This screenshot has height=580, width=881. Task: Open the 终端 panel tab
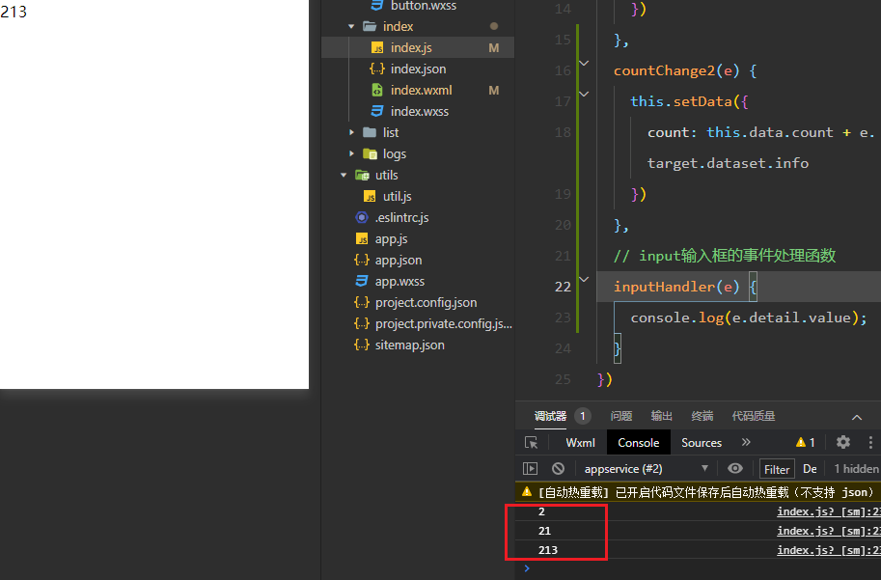pyautogui.click(x=702, y=416)
